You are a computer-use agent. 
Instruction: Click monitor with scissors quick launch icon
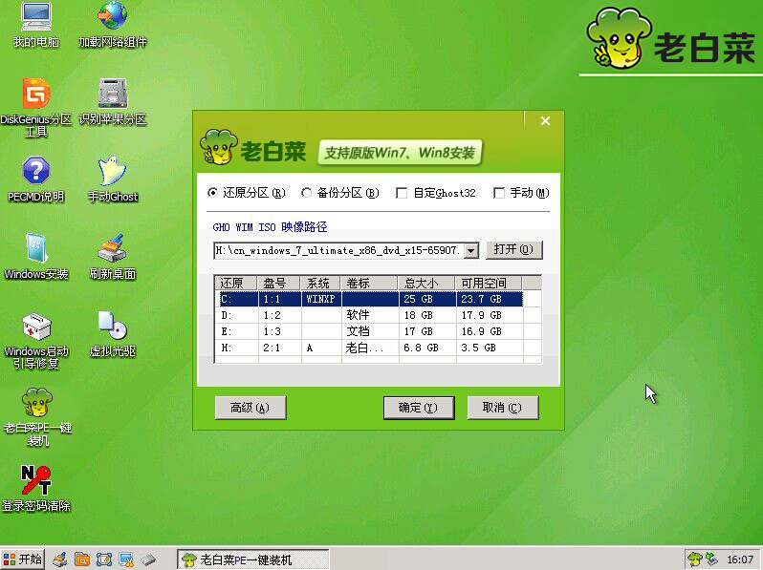pos(126,559)
